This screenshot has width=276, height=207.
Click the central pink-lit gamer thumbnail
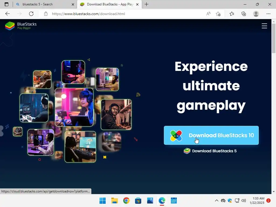[74, 107]
